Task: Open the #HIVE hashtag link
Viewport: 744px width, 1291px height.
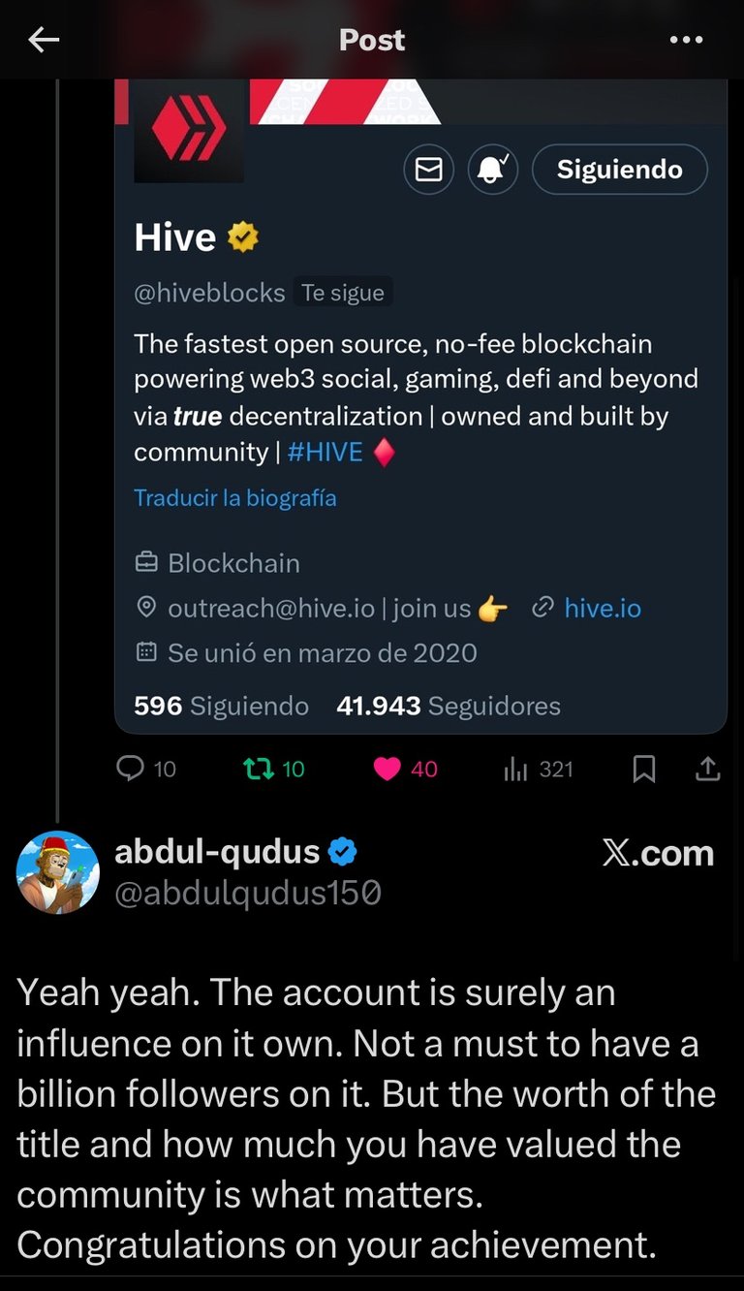Action: 325,452
